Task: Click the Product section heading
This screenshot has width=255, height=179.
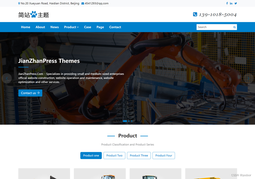Action: click(x=128, y=136)
